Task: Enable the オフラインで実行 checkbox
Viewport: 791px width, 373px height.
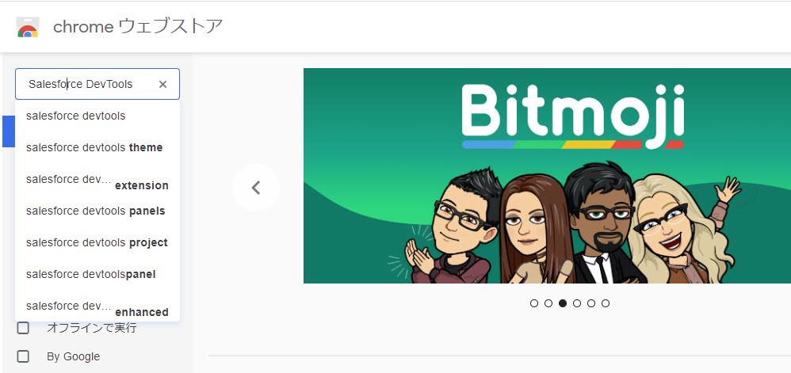Action: (x=23, y=328)
